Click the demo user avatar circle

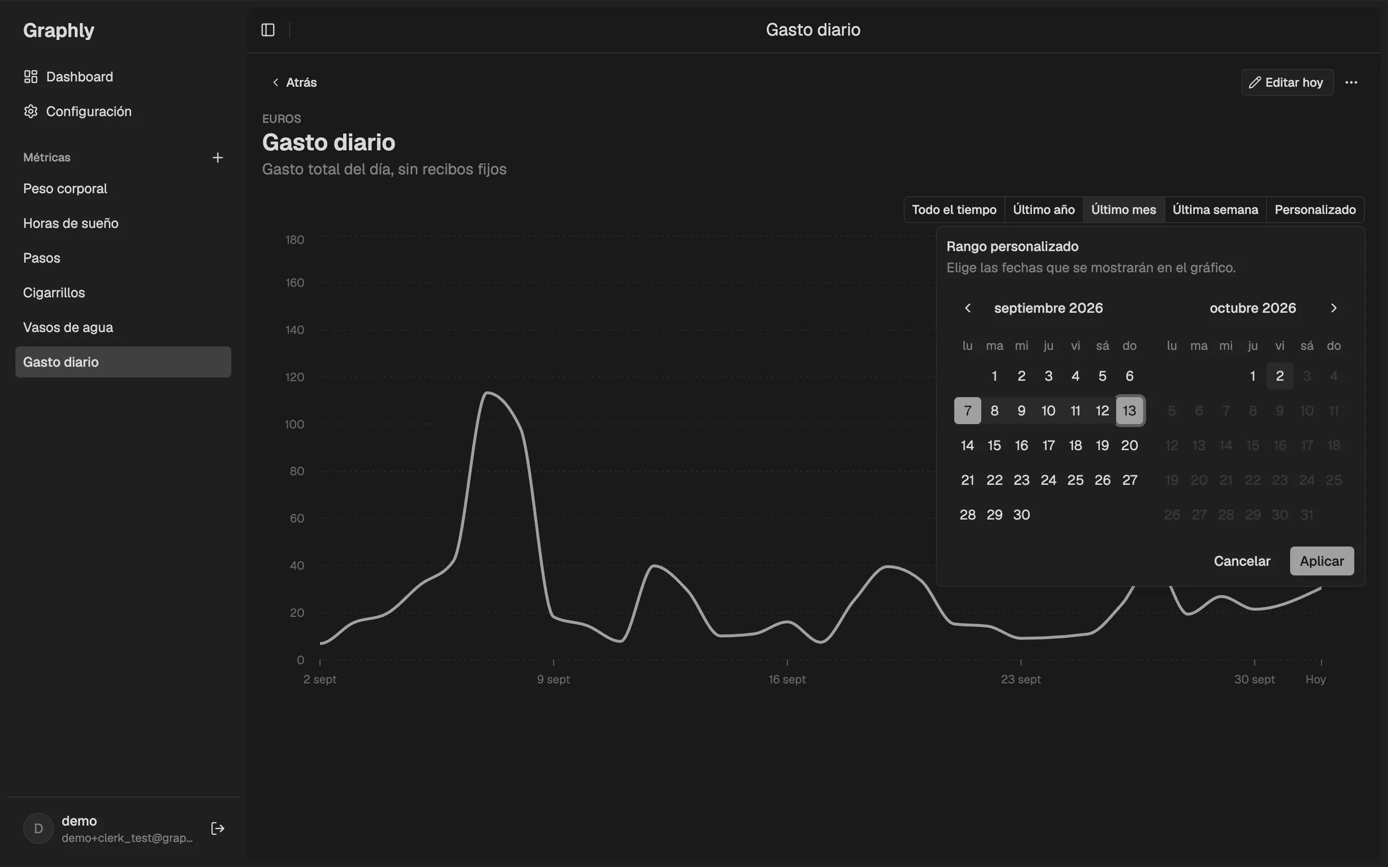coord(38,829)
